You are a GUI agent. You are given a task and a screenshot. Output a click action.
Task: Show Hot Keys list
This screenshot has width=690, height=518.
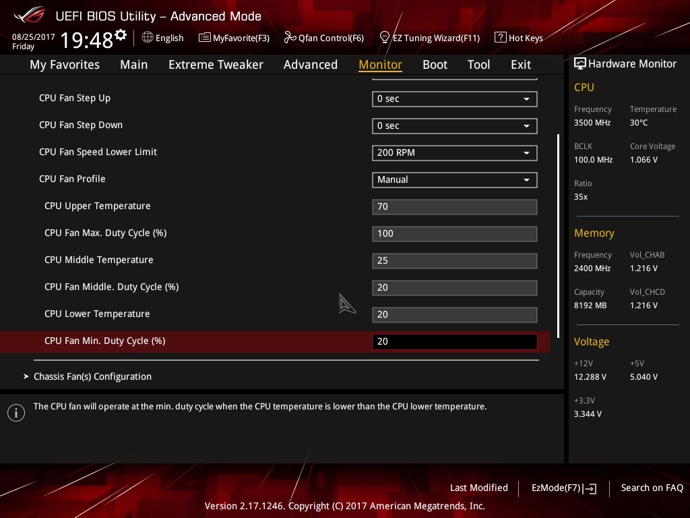526,38
